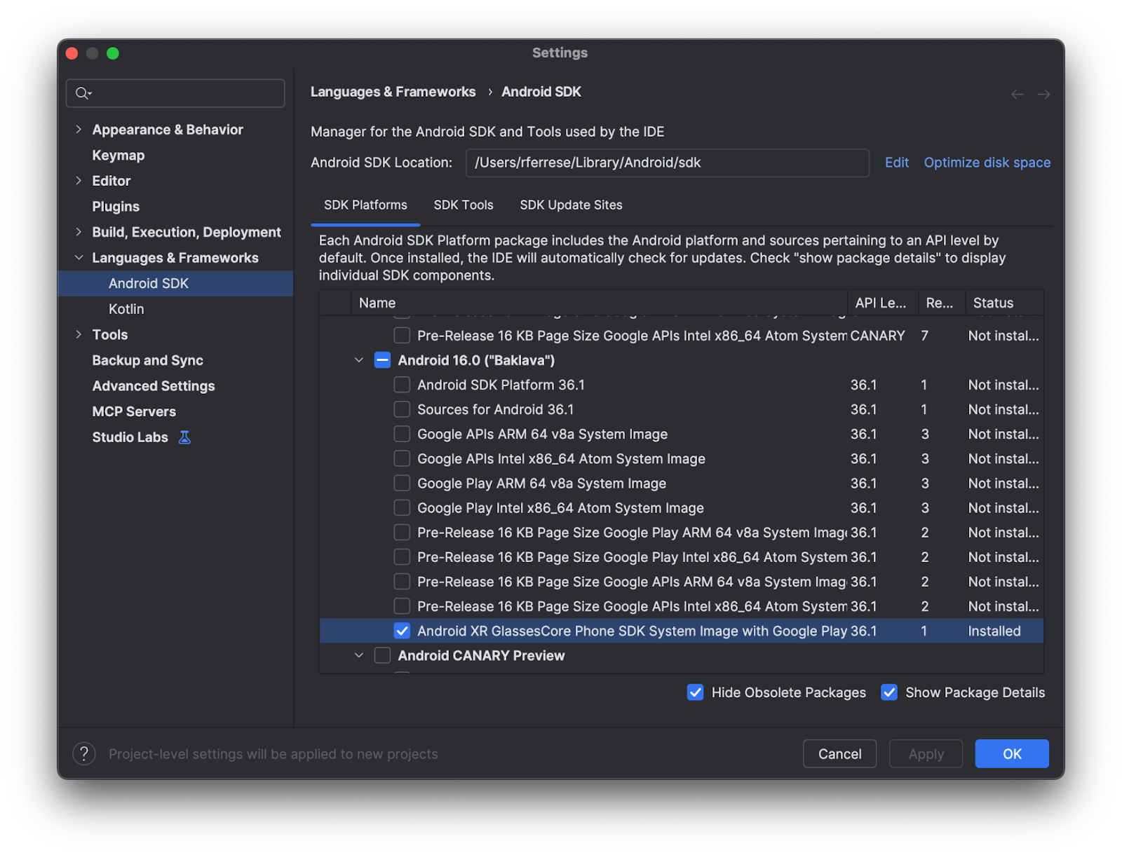
Task: Click the Apply button
Action: 926,753
